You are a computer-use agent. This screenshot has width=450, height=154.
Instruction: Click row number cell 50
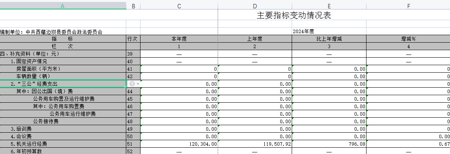pyautogui.click(x=133, y=136)
